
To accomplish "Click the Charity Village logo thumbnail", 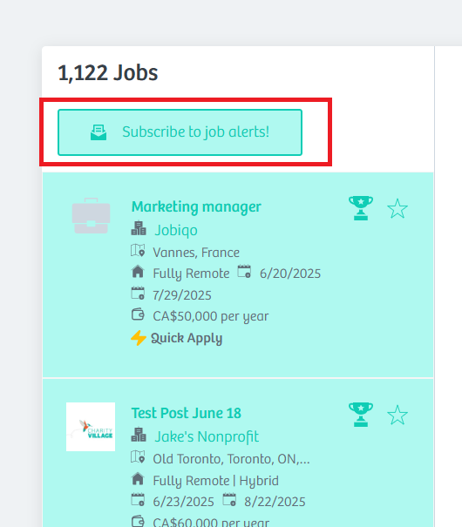I will tap(91, 427).
